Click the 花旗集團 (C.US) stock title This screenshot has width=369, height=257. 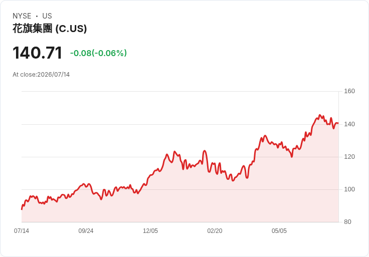coord(50,29)
